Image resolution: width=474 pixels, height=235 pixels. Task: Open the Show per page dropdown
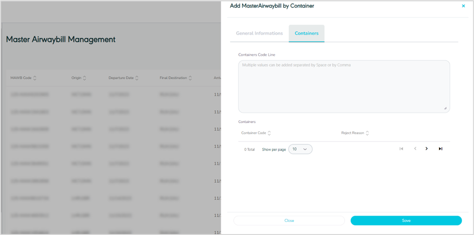point(300,149)
